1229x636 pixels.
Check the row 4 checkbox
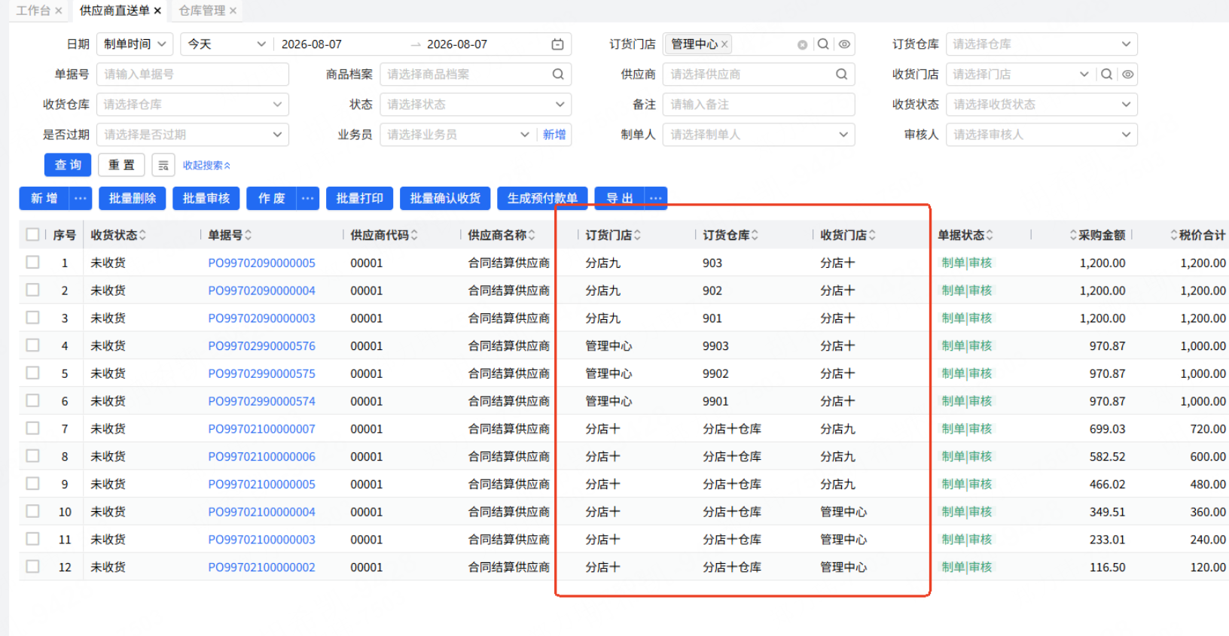click(32, 345)
